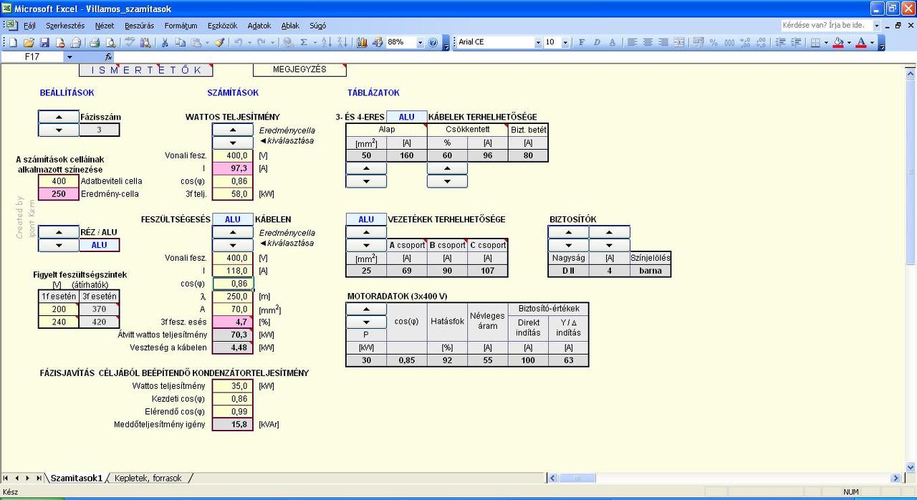Toggle italic D formatting button
917x500 pixels.
[597, 42]
